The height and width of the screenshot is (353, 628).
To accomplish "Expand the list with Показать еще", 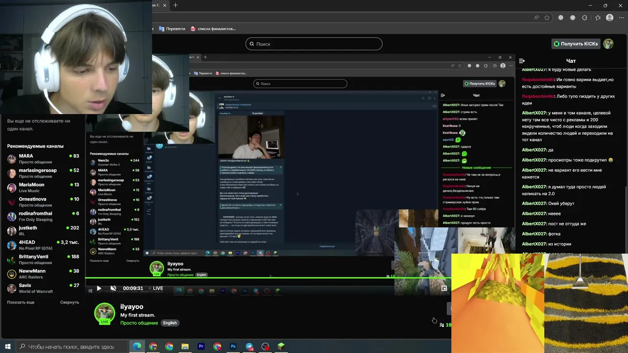I will 21,302.
